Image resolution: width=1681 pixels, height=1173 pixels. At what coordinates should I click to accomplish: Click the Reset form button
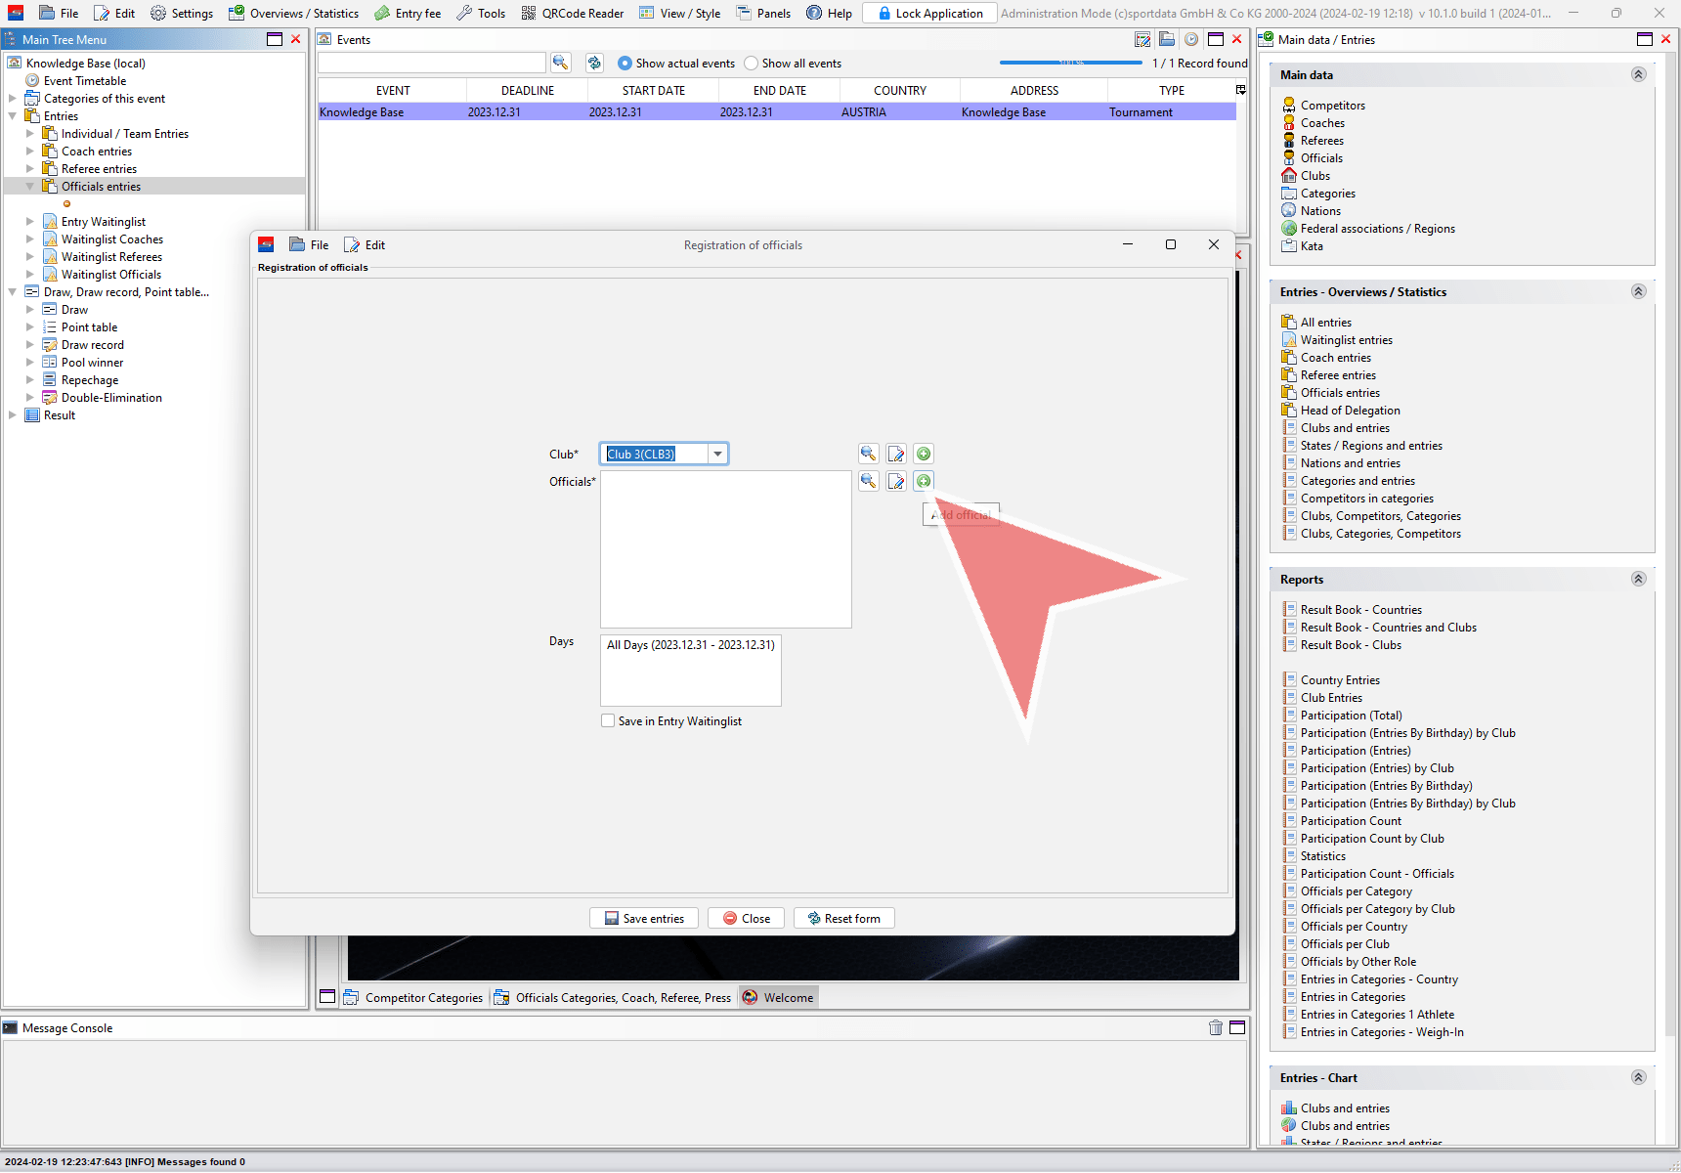[x=844, y=918]
